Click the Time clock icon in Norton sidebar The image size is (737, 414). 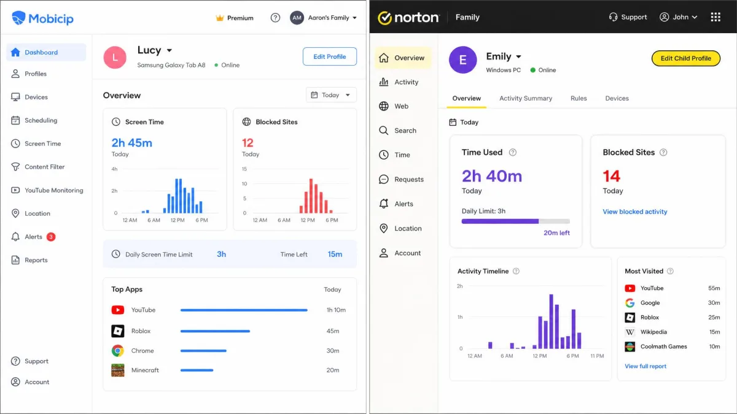pyautogui.click(x=384, y=155)
